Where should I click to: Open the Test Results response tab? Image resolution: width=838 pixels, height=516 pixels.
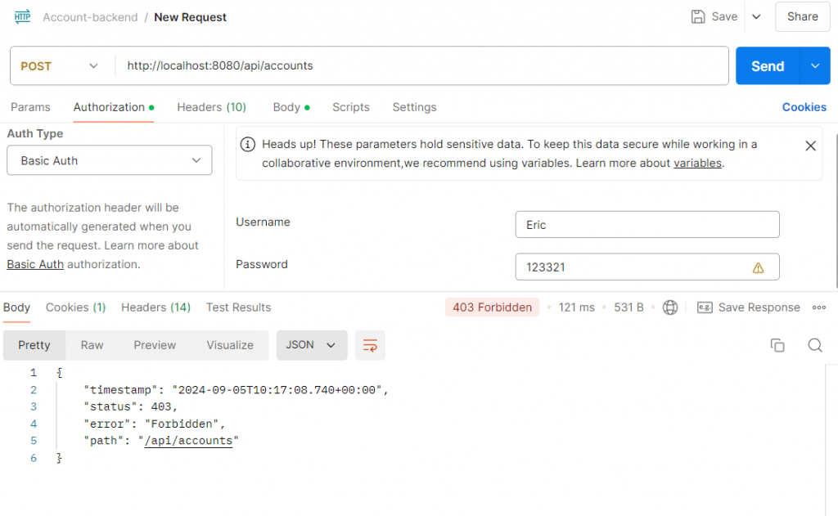point(238,307)
